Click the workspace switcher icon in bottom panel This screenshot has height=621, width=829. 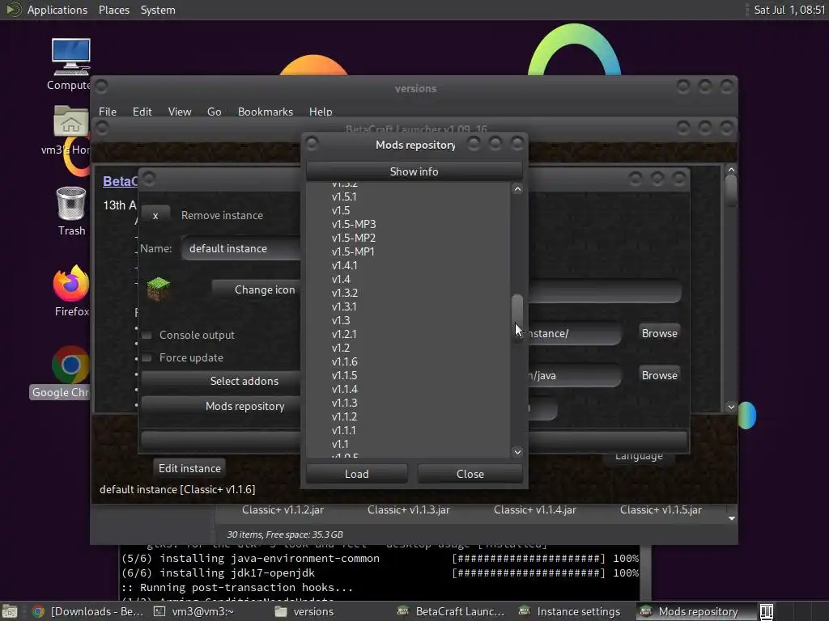[767, 611]
